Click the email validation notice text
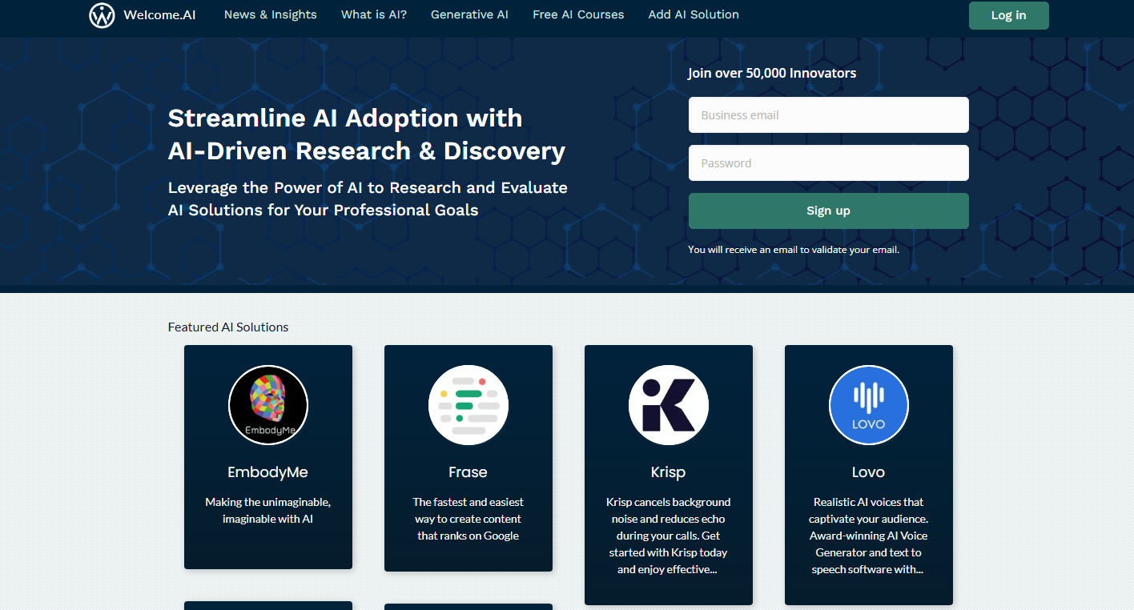 point(794,250)
